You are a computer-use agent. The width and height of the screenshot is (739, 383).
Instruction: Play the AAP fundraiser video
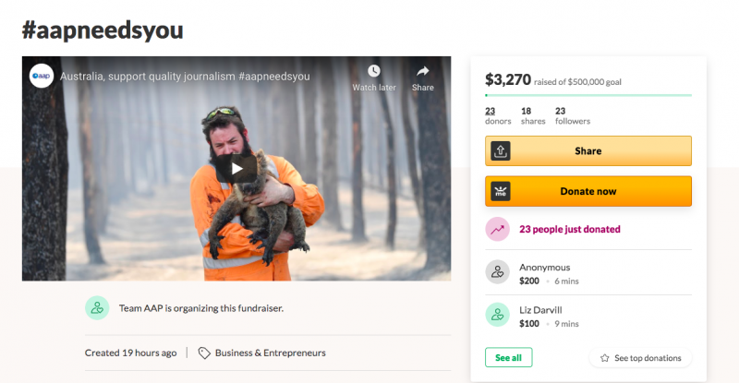(237, 168)
